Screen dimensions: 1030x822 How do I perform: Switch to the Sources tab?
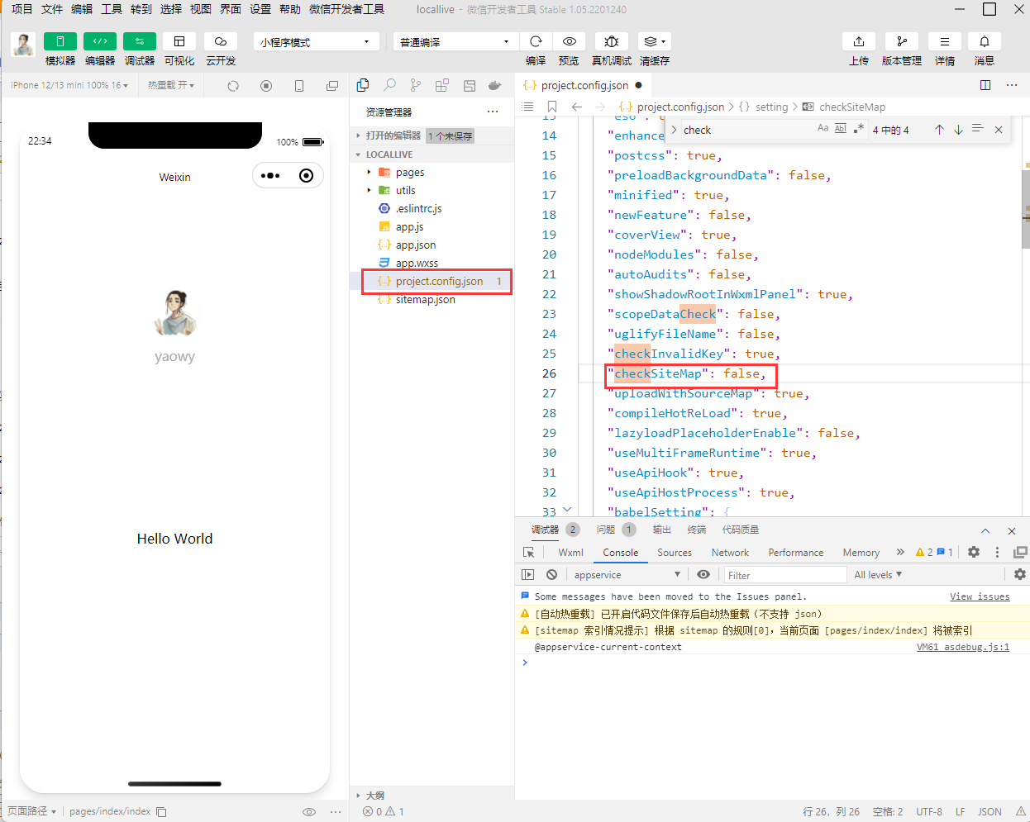point(675,553)
